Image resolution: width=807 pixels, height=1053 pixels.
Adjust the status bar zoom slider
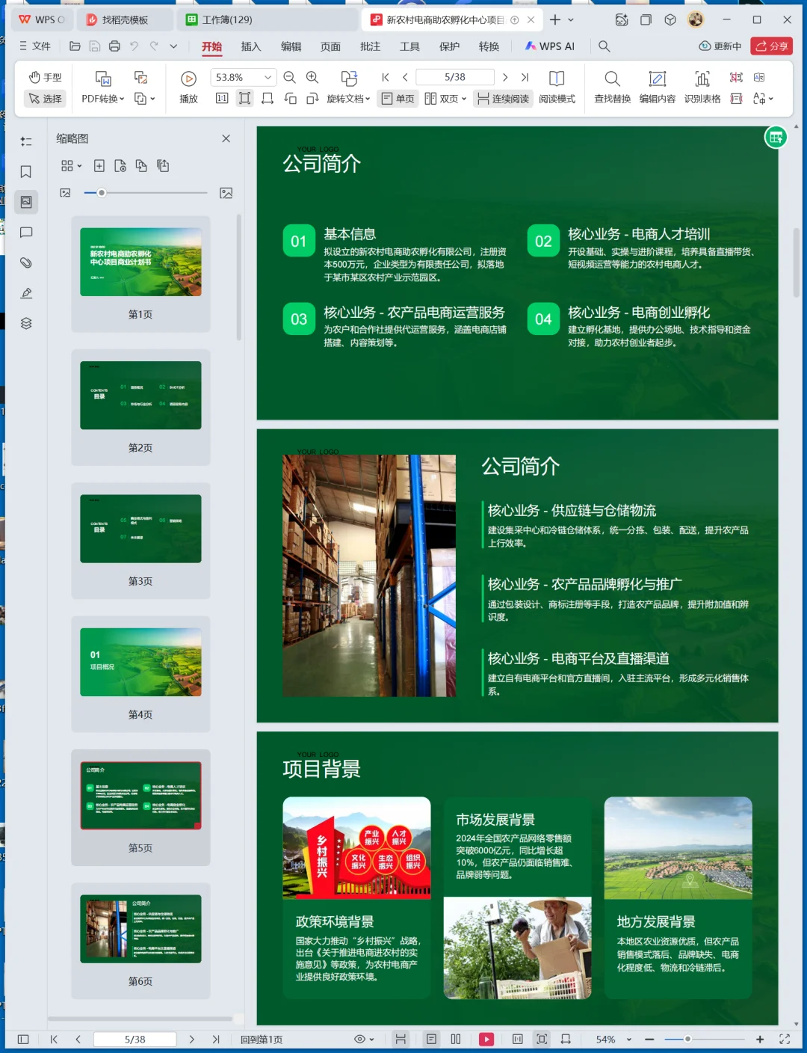click(687, 1040)
